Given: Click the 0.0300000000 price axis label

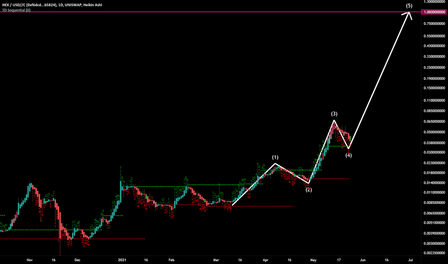Looking at the screenshot, I should pos(434,153).
